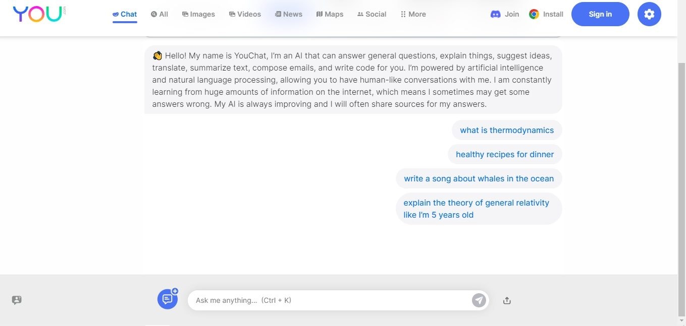Screen dimensions: 686x326
Task: Switch to the Chat tab
Action: [125, 14]
